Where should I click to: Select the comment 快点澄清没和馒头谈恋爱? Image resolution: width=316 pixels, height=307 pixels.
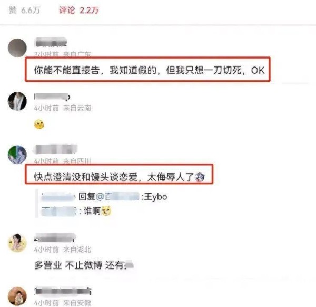(119, 177)
